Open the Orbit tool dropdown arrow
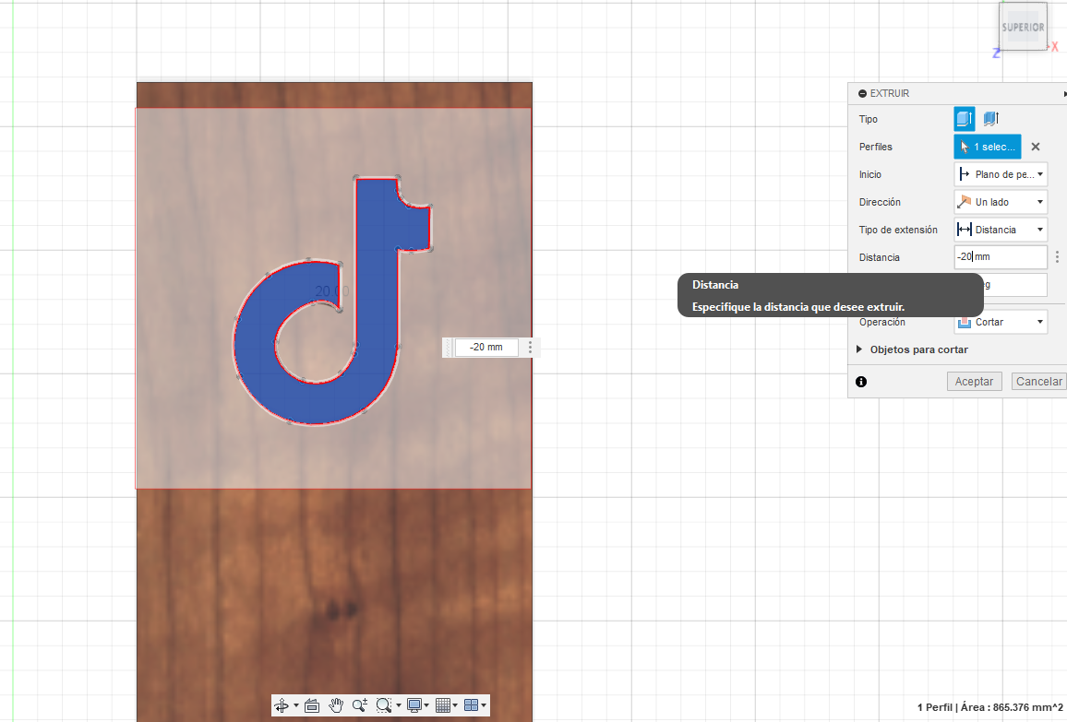This screenshot has width=1067, height=722. pyautogui.click(x=296, y=705)
